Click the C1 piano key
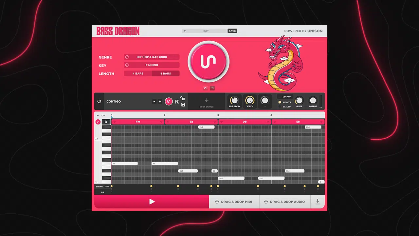The height and width of the screenshot is (236, 419). pyautogui.click(x=106, y=182)
